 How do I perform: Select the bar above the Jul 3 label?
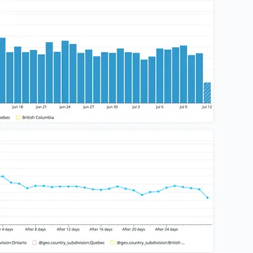136,78
